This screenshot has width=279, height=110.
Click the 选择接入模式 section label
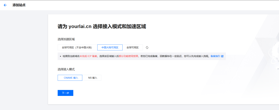[66, 69]
